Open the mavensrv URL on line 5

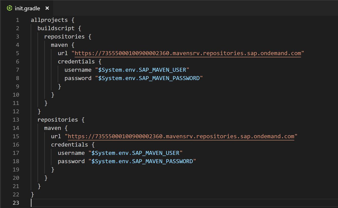click(188, 53)
